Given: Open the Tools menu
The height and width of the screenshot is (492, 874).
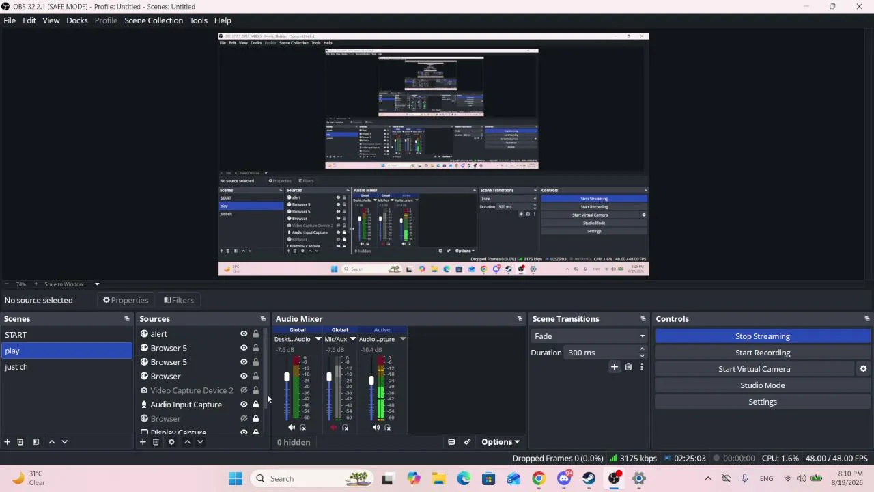Looking at the screenshot, I should tap(199, 20).
